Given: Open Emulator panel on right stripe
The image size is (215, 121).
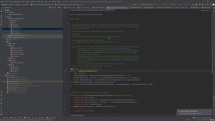Looking at the screenshot, I should coord(214,112).
